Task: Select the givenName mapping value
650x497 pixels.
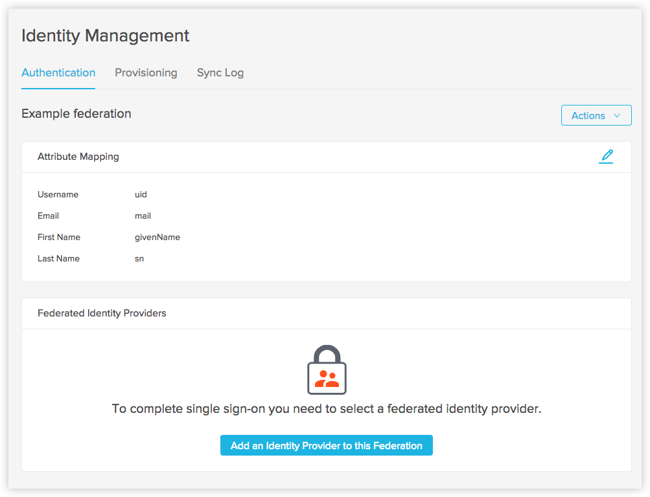Action: (x=157, y=237)
